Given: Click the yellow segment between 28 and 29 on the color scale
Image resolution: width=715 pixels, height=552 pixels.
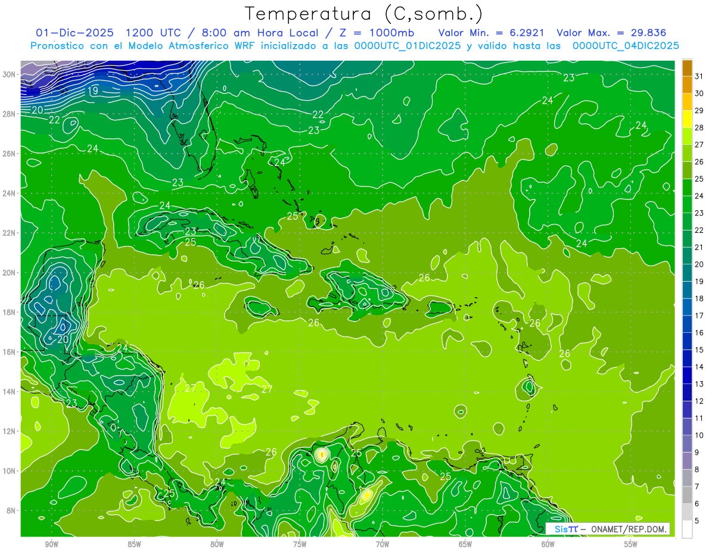Looking at the screenshot, I should [687, 118].
